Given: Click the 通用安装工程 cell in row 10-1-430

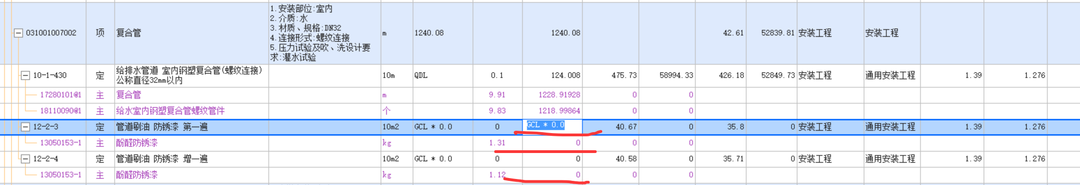Looking at the screenshot, I should [x=892, y=75].
